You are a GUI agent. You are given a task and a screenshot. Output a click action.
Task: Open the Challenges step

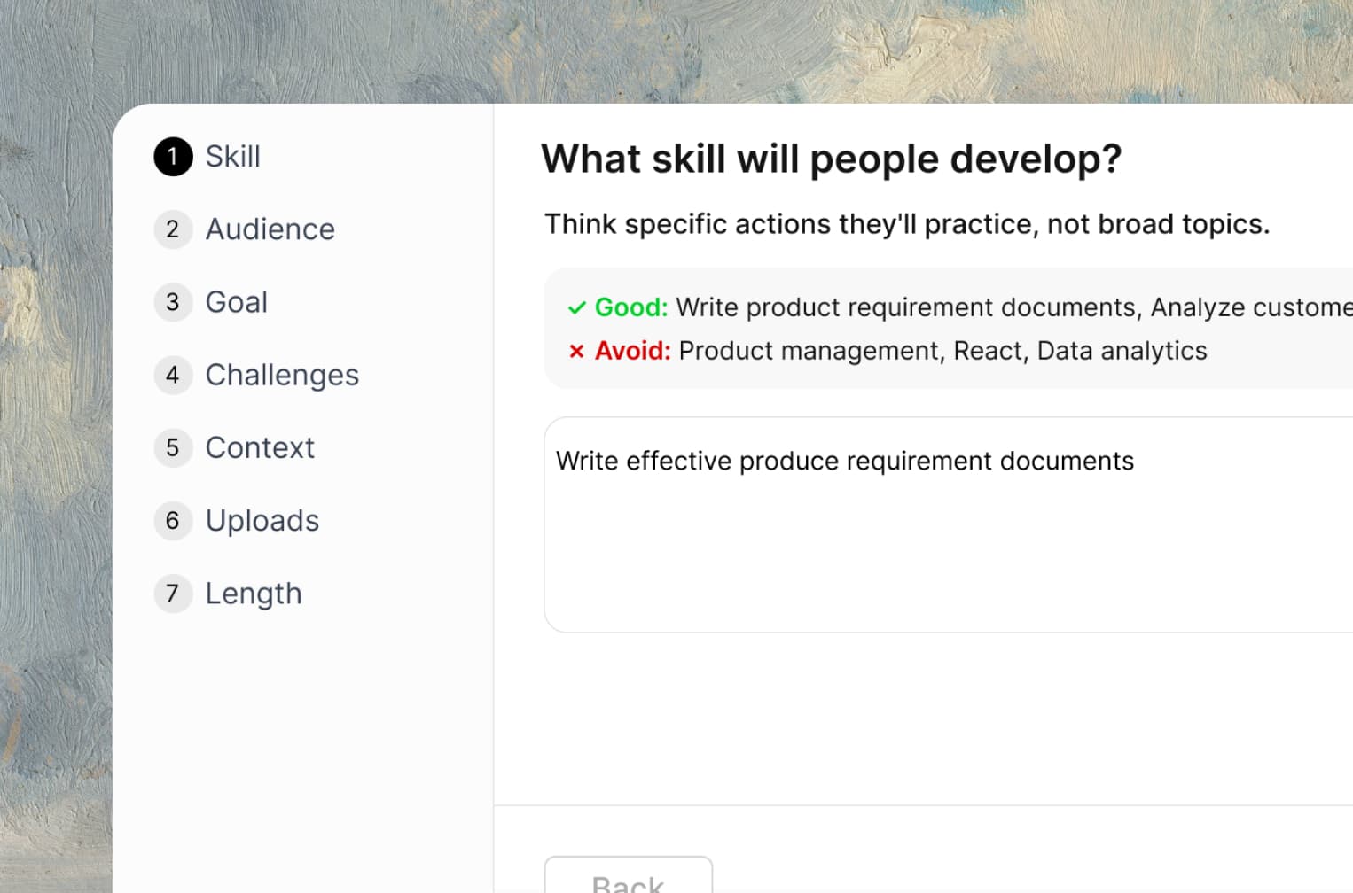point(282,375)
